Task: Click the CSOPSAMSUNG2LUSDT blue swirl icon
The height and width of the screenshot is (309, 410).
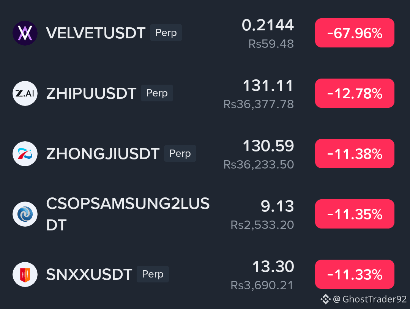Action: coord(25,214)
